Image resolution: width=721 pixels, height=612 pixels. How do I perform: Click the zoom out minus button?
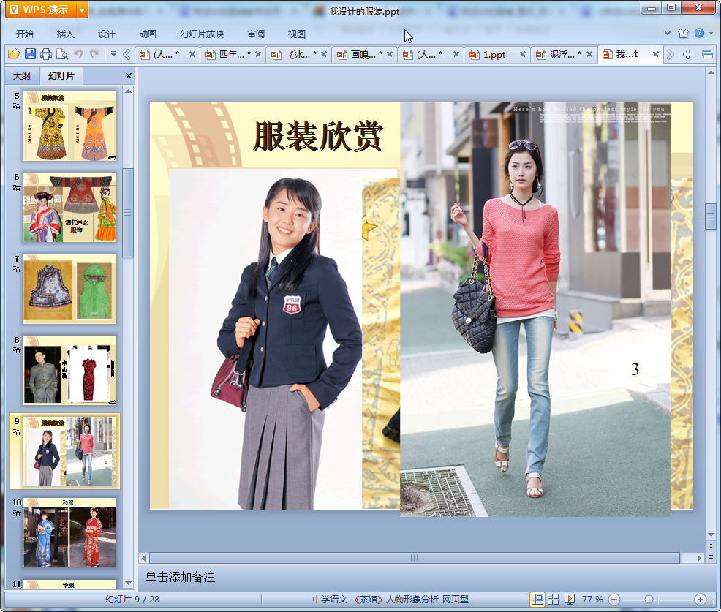click(614, 599)
